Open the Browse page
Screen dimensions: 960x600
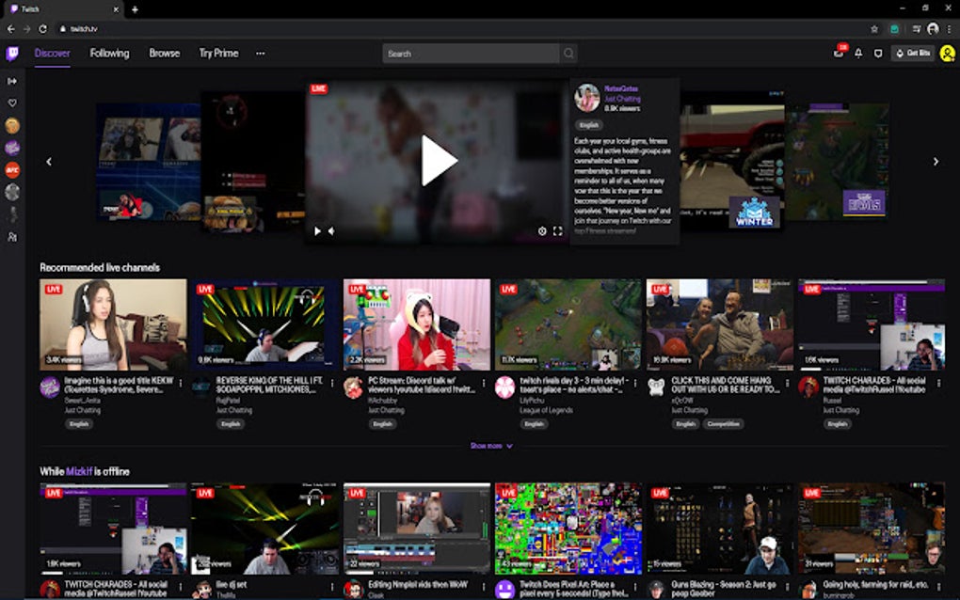pos(164,54)
